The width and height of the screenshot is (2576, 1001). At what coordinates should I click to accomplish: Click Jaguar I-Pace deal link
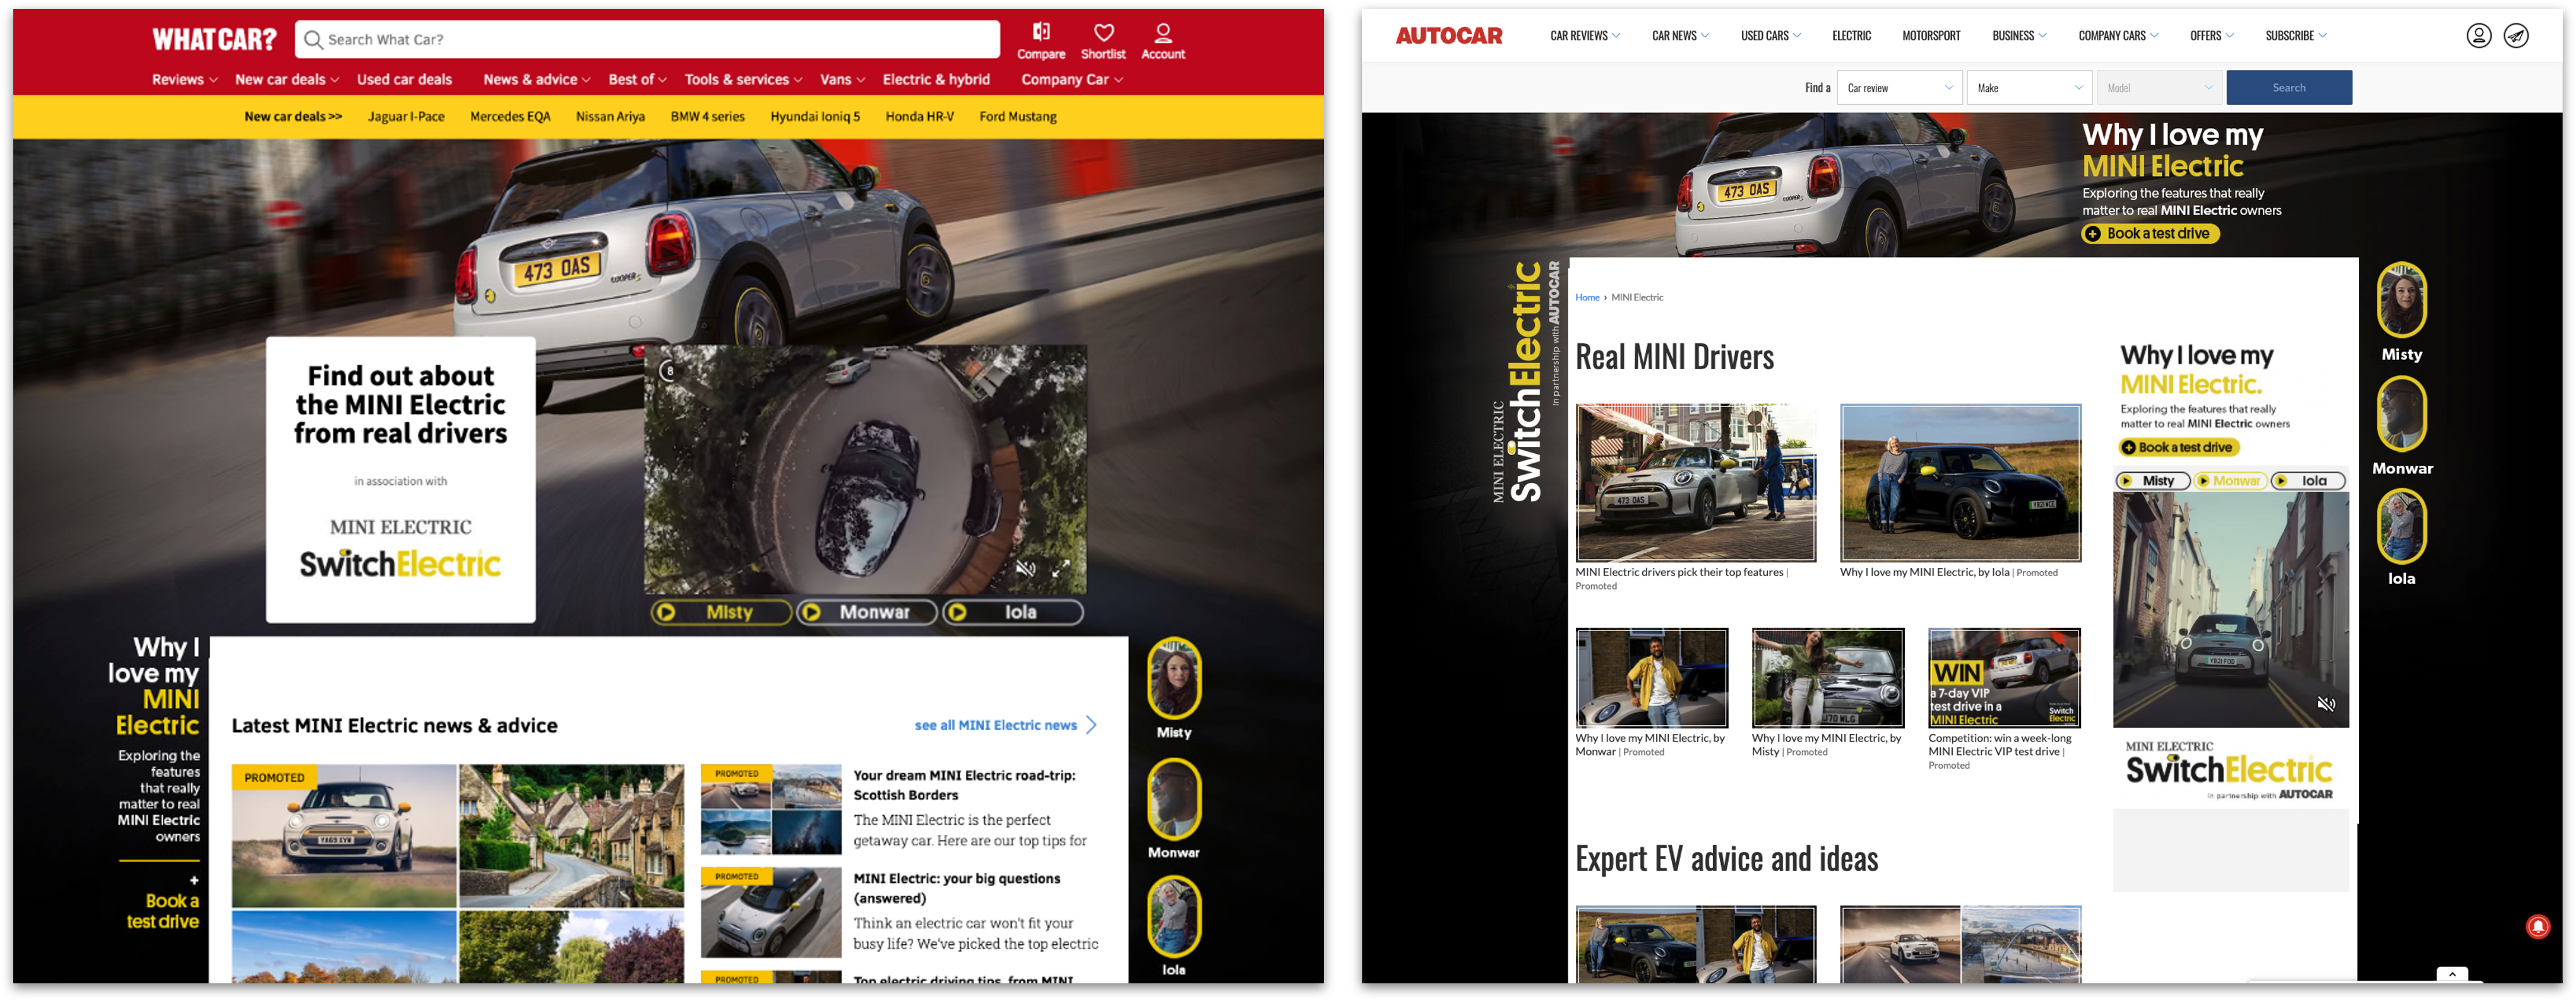(x=406, y=117)
